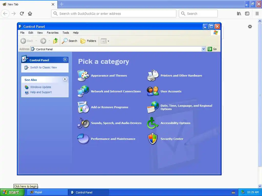Toggle browser sidebar icon
The height and width of the screenshot is (196, 262).
(x=247, y=14)
